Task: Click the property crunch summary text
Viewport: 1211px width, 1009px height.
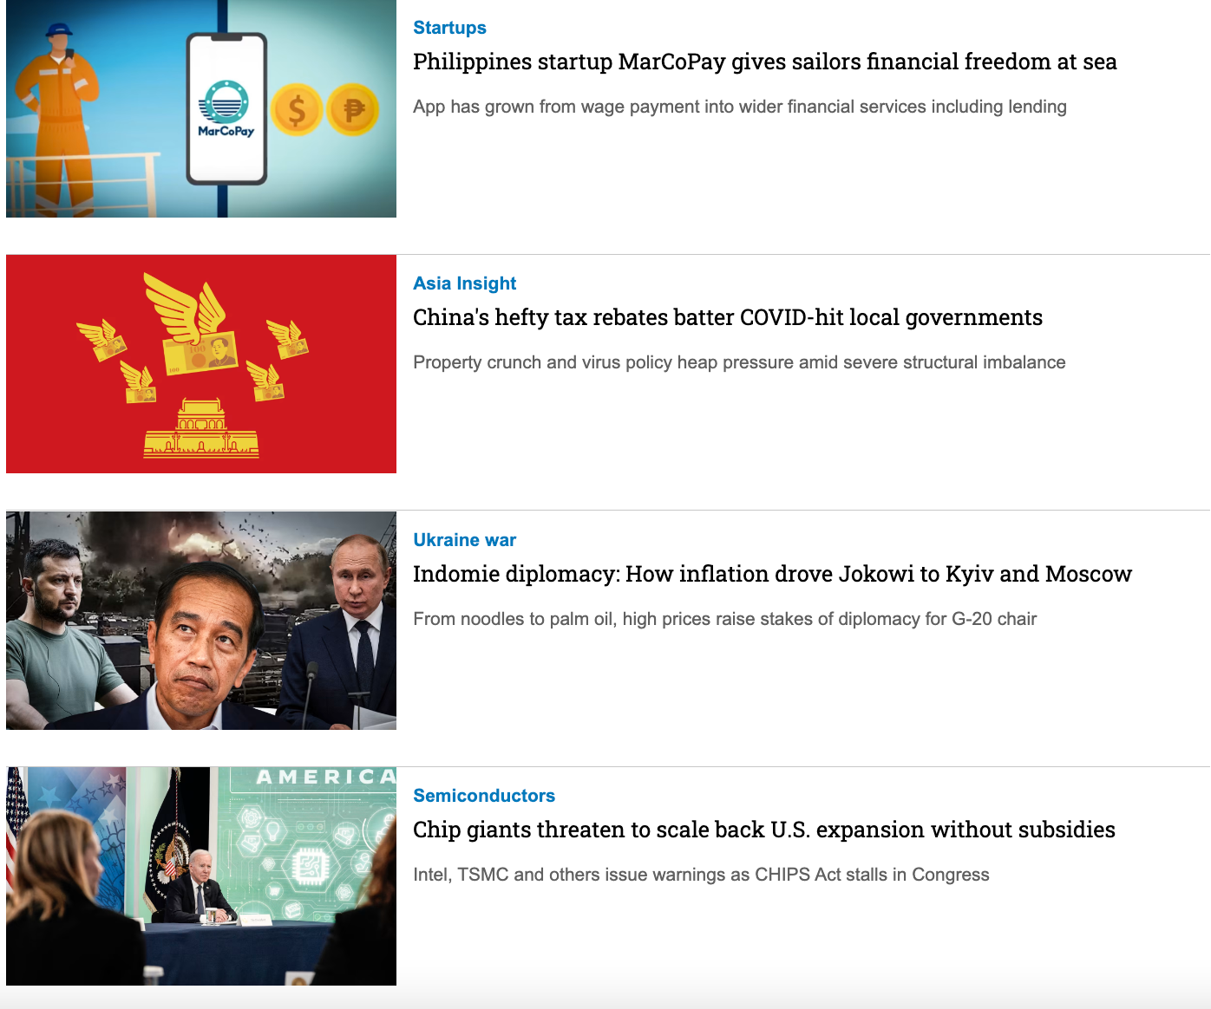Action: click(x=739, y=362)
